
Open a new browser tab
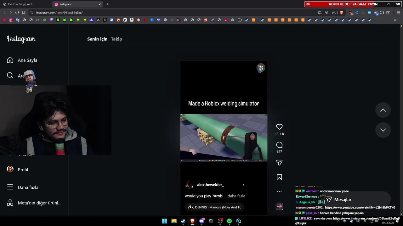(x=107, y=4)
